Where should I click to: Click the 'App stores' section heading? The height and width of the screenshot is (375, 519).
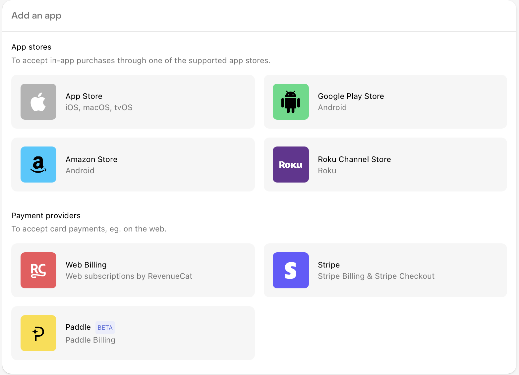point(31,47)
